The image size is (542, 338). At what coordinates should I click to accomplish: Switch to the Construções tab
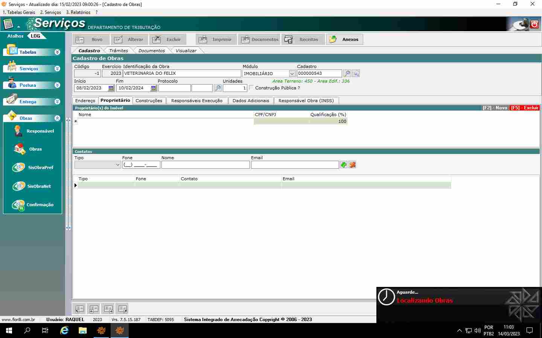point(149,101)
